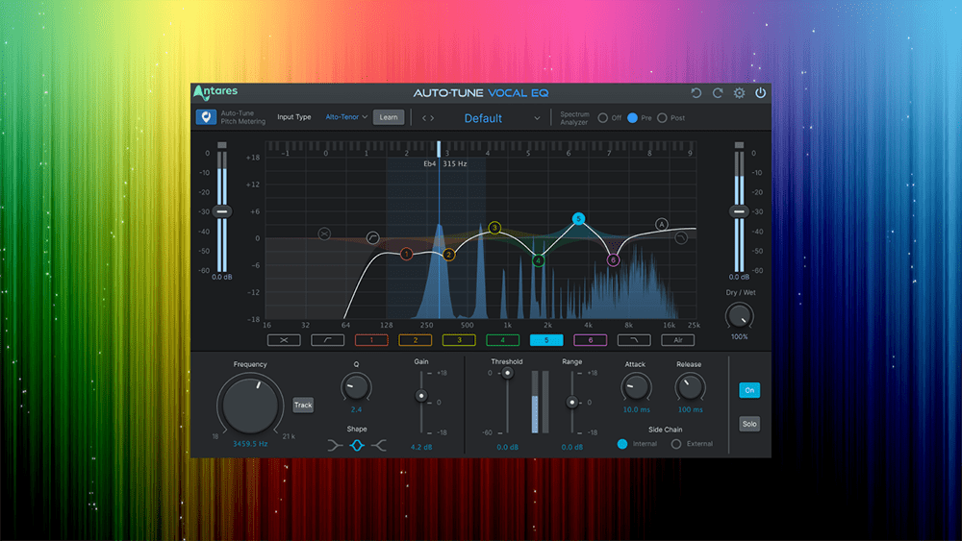Toggle Auto-Tune Pitch Metering icon

[x=206, y=117]
